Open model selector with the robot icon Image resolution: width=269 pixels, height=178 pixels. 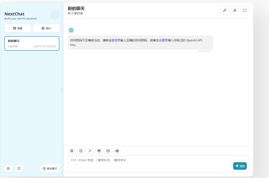(x=117, y=151)
